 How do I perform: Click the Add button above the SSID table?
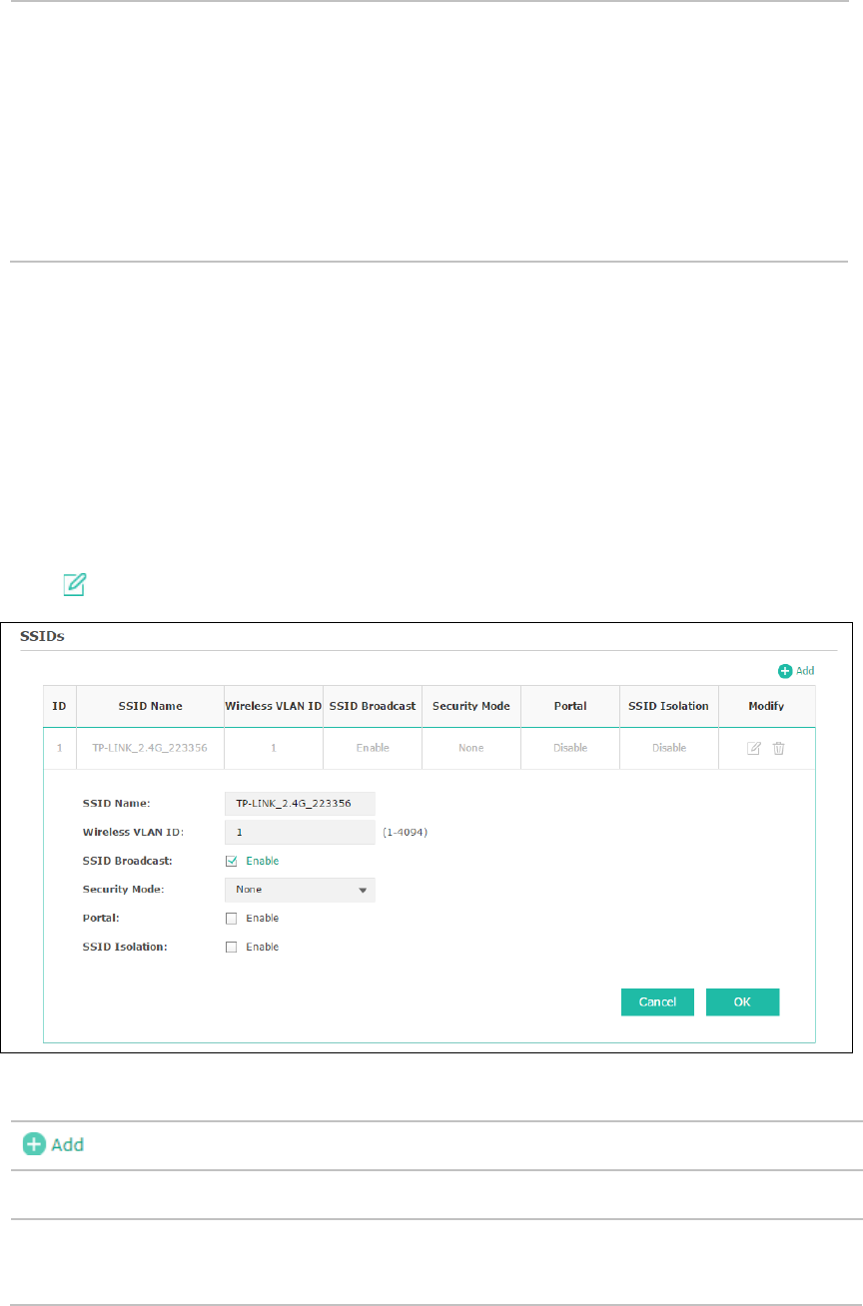[796, 671]
